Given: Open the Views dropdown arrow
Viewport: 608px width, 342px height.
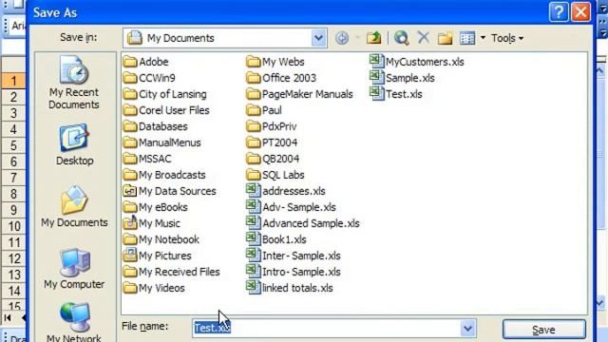Looking at the screenshot, I should [x=483, y=38].
